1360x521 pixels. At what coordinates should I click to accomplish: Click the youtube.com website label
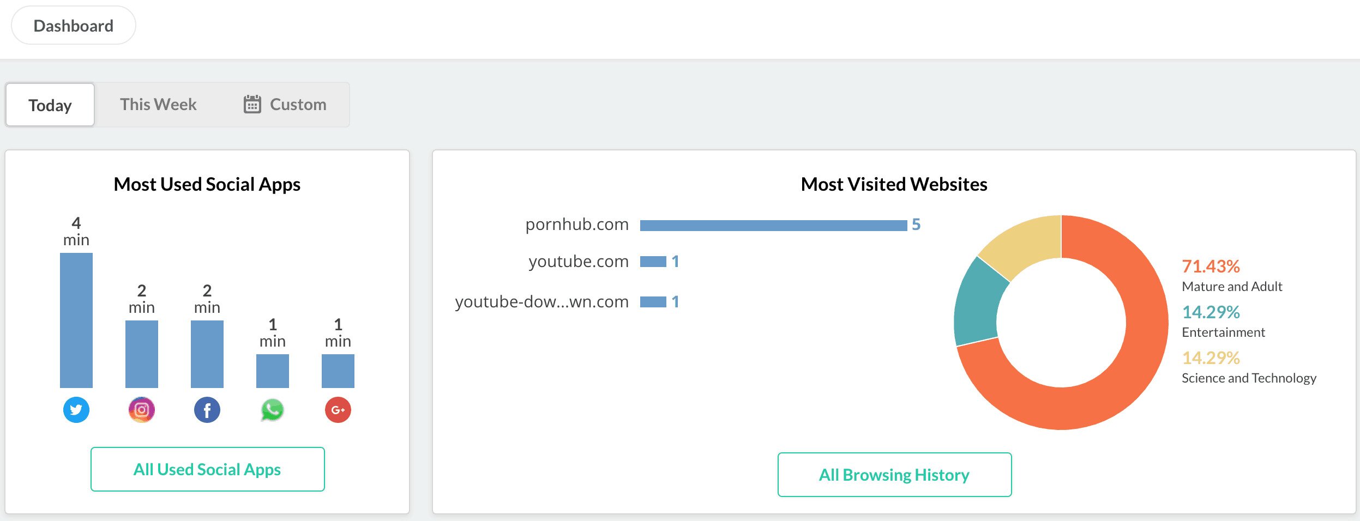pos(579,262)
